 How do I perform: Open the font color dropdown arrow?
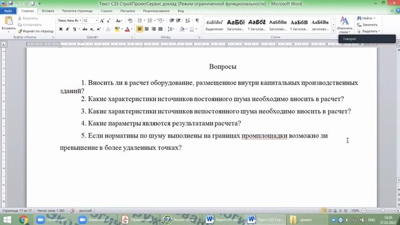pyautogui.click(x=132, y=29)
